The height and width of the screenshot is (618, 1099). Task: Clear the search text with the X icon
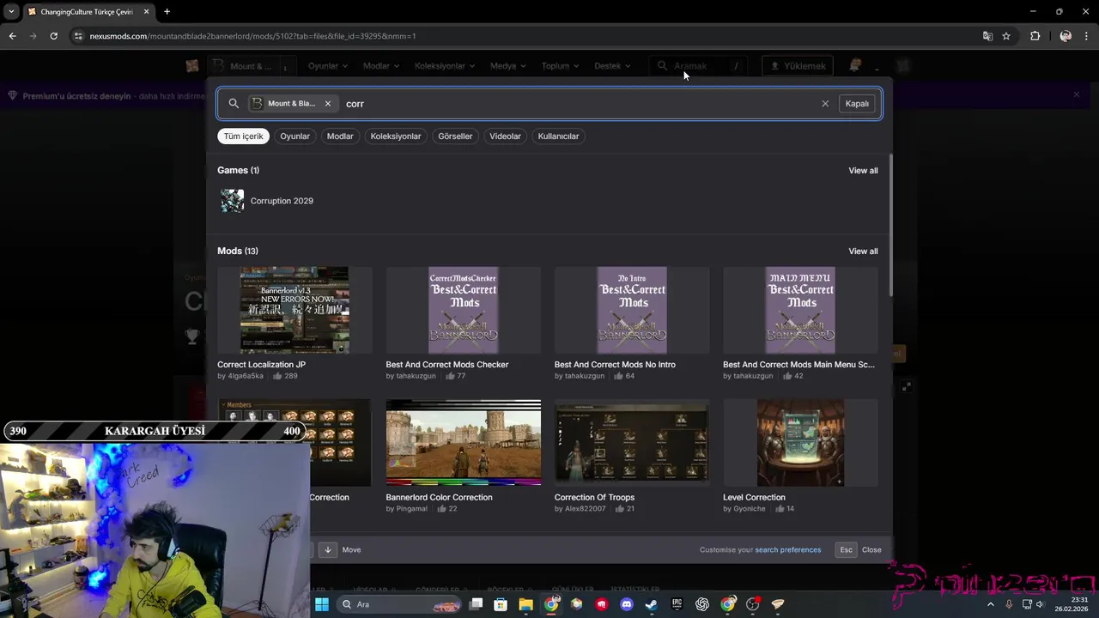point(825,104)
